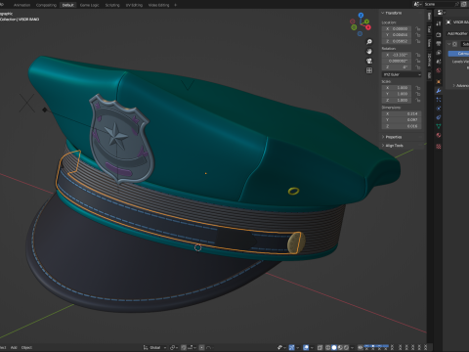Open the XYZ Euler rotation mode dropdown

click(402, 74)
